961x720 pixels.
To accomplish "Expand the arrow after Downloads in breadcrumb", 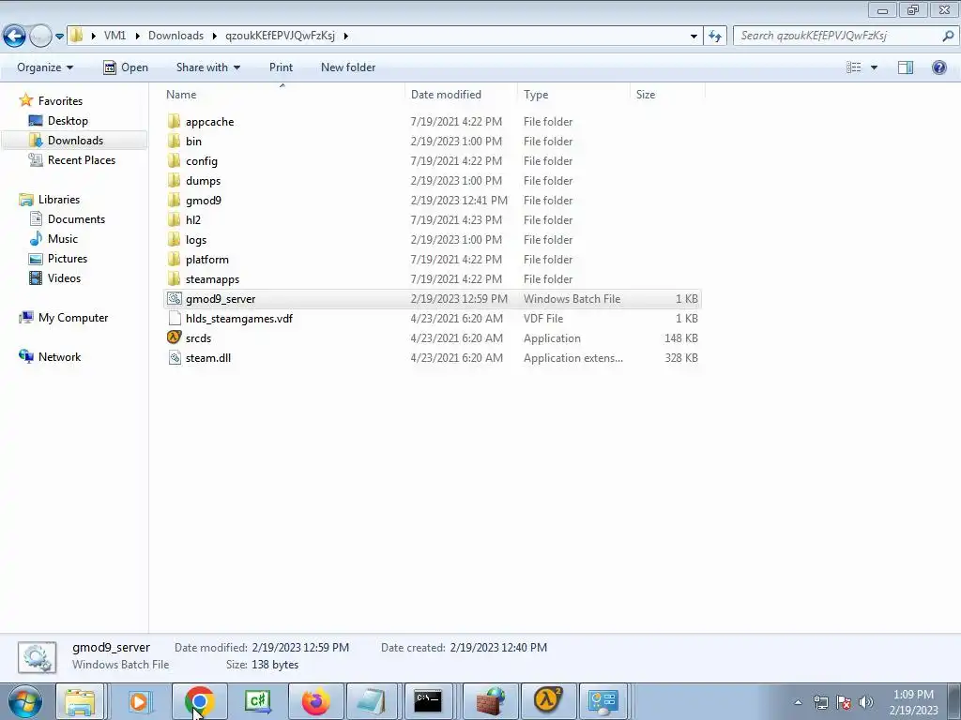I will point(215,36).
